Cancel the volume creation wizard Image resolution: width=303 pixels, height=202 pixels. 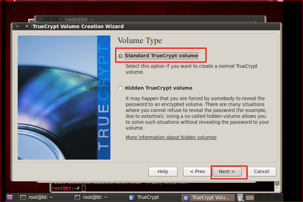pos(262,171)
